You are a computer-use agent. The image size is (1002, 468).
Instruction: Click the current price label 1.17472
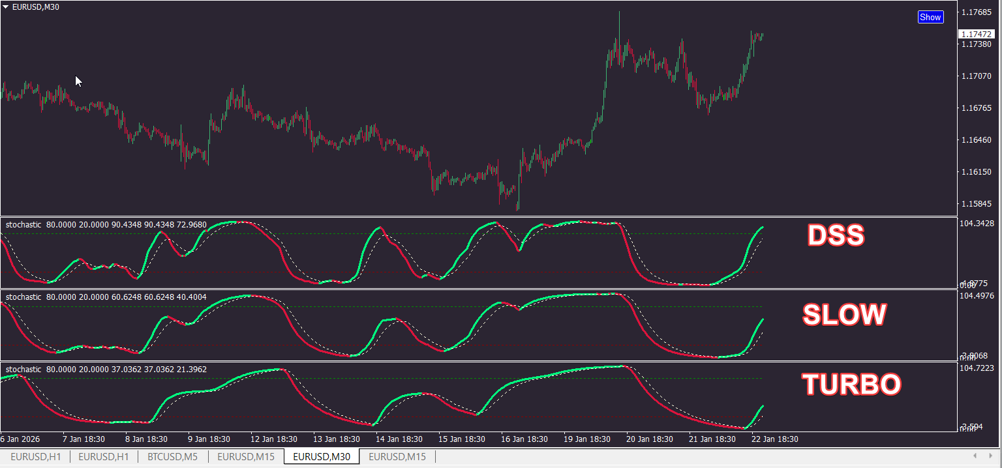click(976, 34)
